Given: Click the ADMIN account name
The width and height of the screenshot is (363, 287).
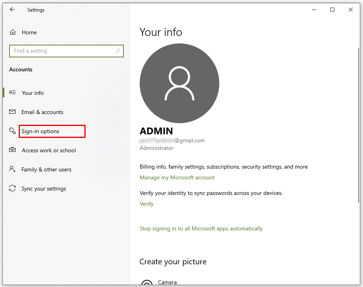Looking at the screenshot, I should [156, 131].
